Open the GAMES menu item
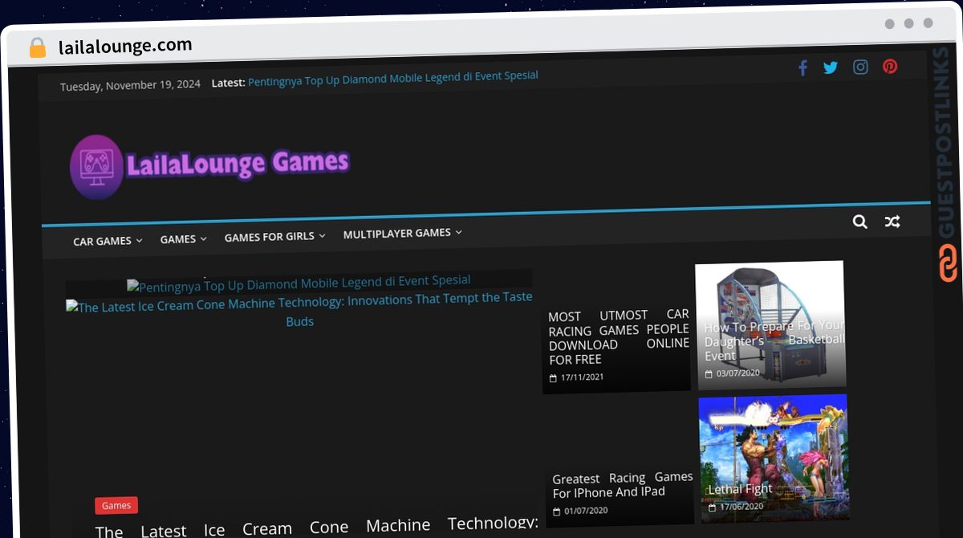Image resolution: width=963 pixels, height=538 pixels. pyautogui.click(x=177, y=239)
